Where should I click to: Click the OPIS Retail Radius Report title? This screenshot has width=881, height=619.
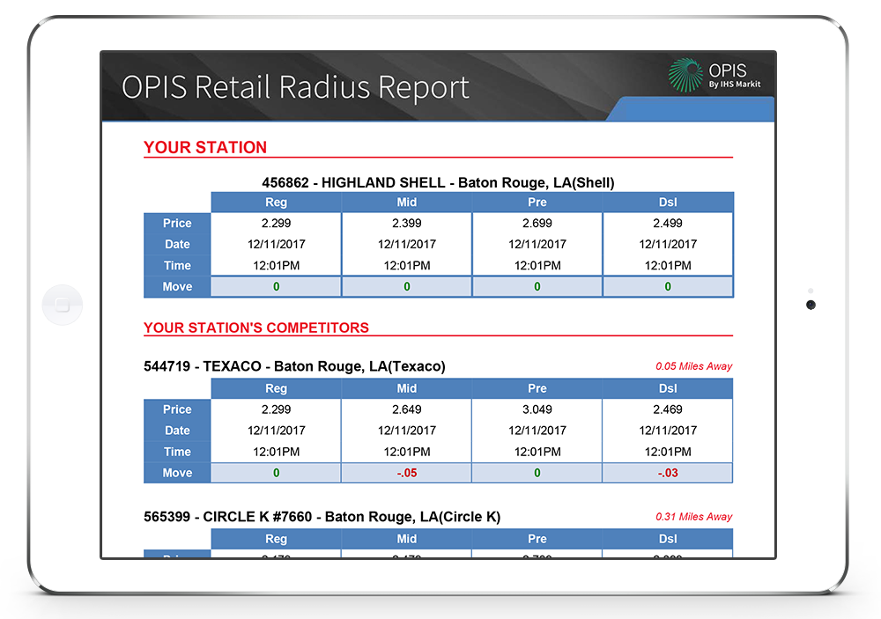[295, 87]
